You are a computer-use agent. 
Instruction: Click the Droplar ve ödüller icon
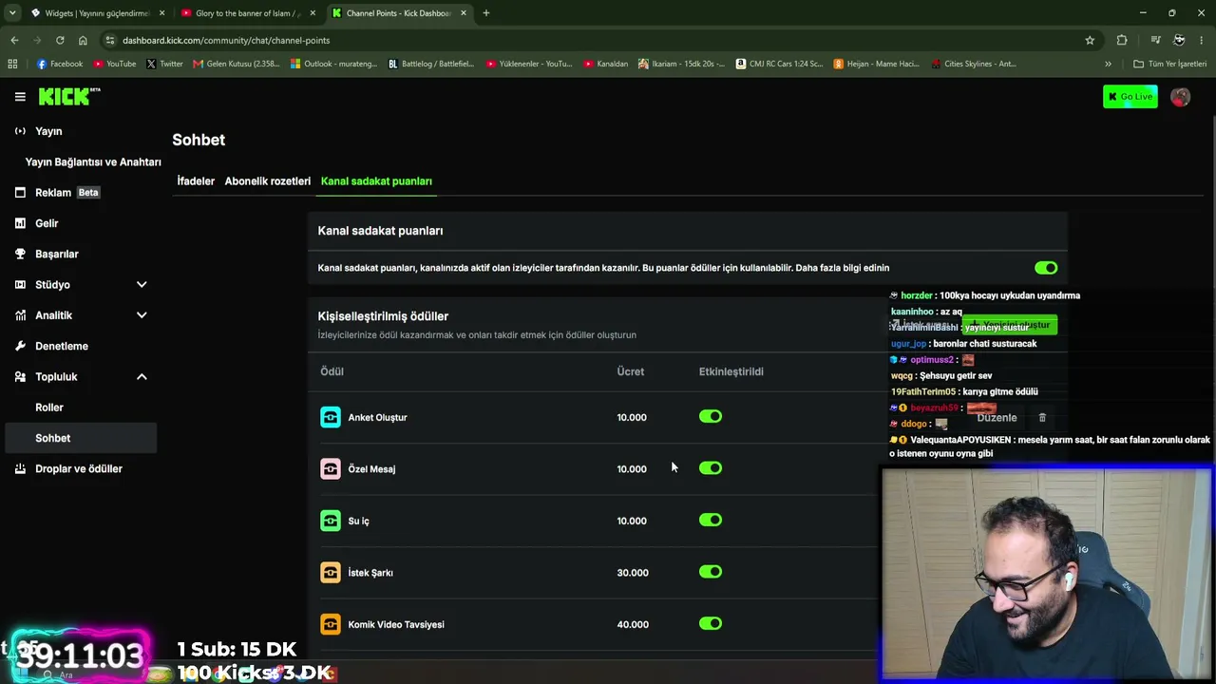(x=20, y=468)
